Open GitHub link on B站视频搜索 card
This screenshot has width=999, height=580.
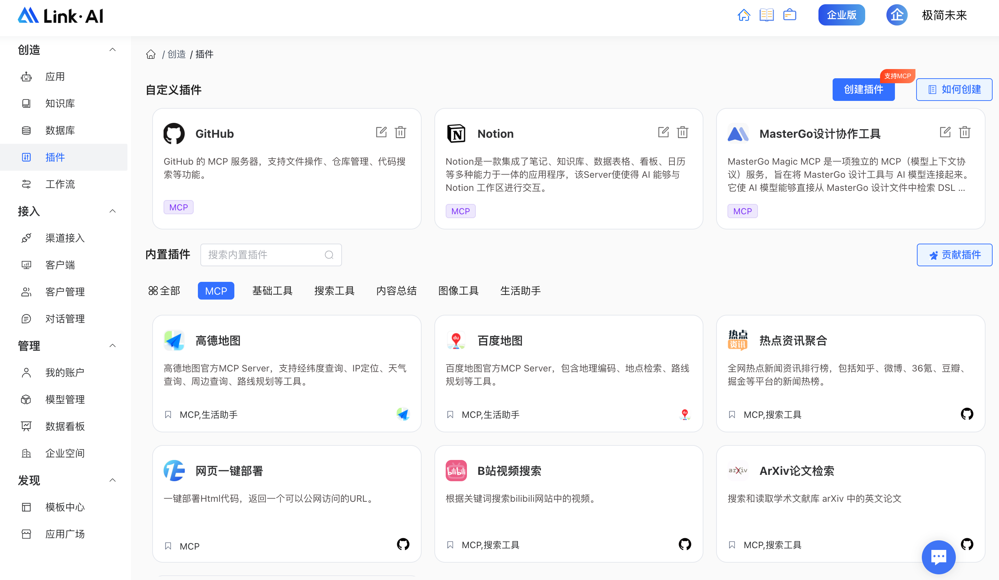tap(685, 544)
